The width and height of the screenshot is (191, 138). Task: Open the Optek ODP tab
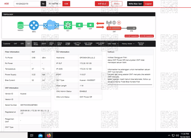point(51,44)
